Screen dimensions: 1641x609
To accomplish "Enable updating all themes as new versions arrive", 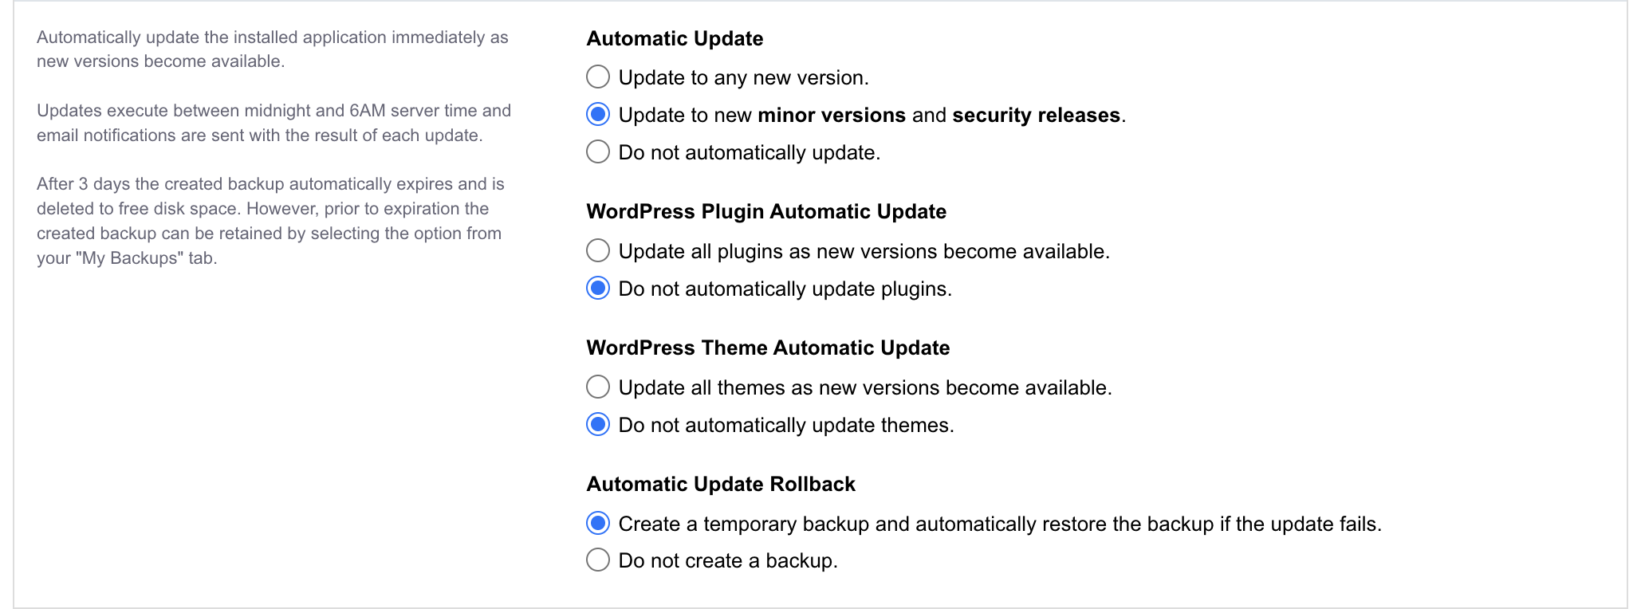I will coord(597,387).
